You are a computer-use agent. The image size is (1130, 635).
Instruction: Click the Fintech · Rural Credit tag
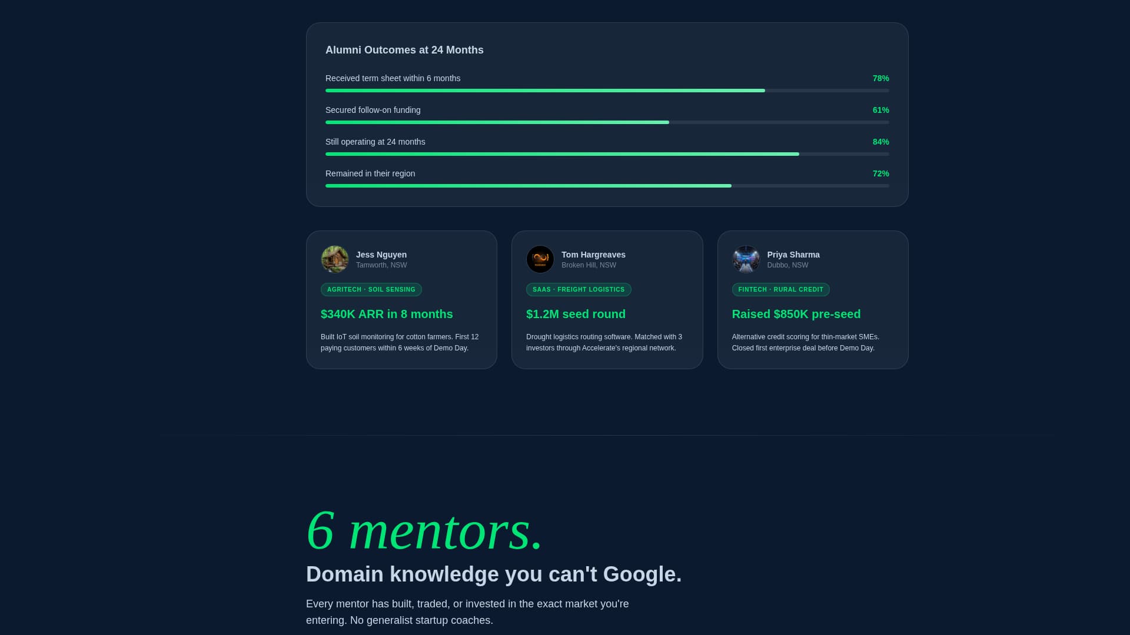click(x=780, y=289)
